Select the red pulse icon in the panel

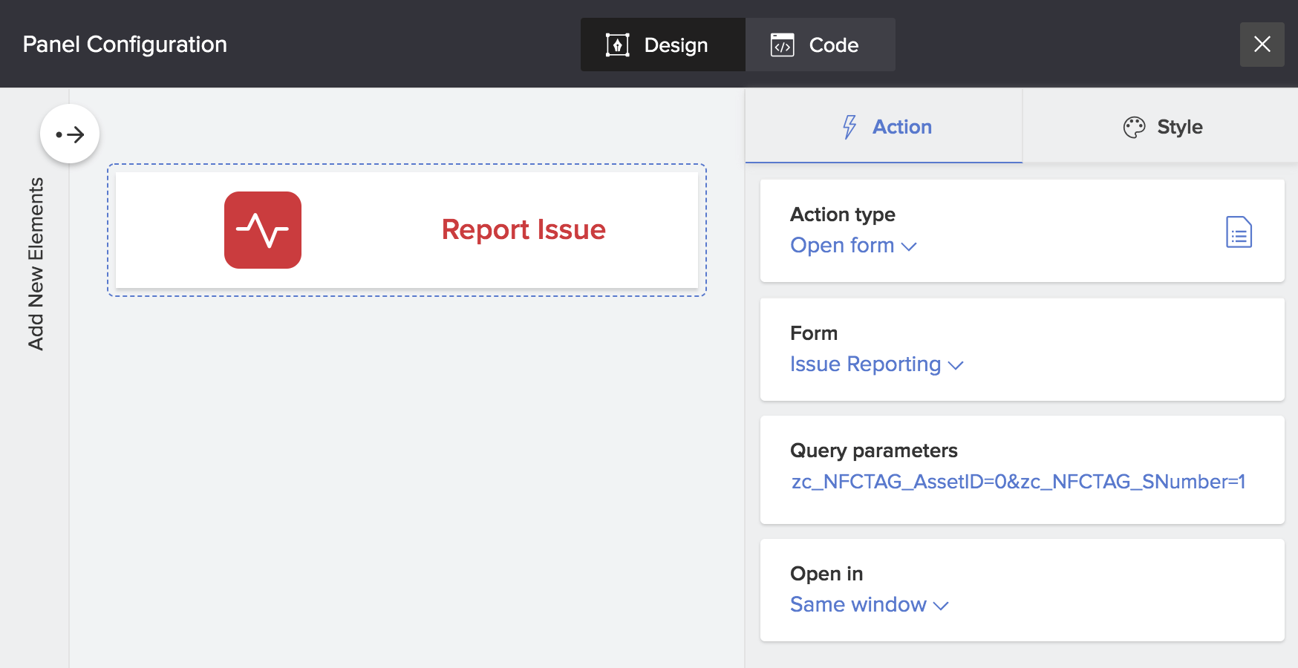263,230
